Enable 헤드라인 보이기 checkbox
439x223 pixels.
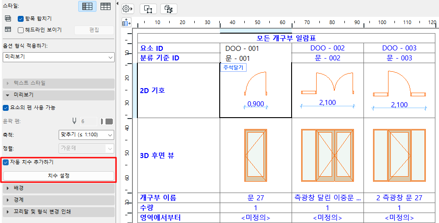click(20, 30)
